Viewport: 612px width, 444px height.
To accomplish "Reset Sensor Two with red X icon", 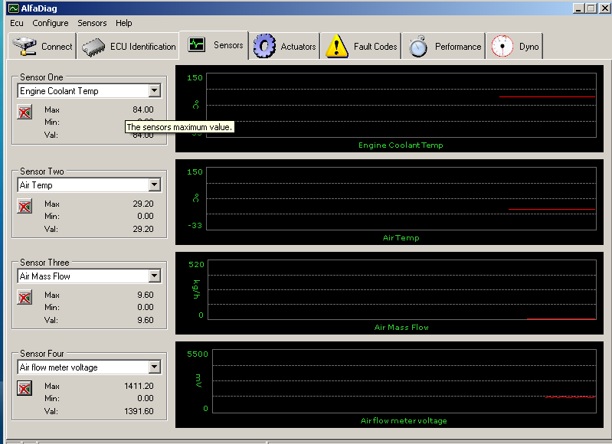I will (x=25, y=207).
